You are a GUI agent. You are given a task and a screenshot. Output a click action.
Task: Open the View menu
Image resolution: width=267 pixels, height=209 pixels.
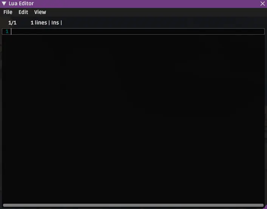(40, 12)
